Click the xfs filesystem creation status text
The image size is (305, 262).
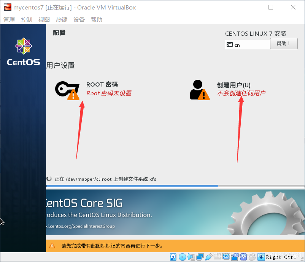(105, 179)
